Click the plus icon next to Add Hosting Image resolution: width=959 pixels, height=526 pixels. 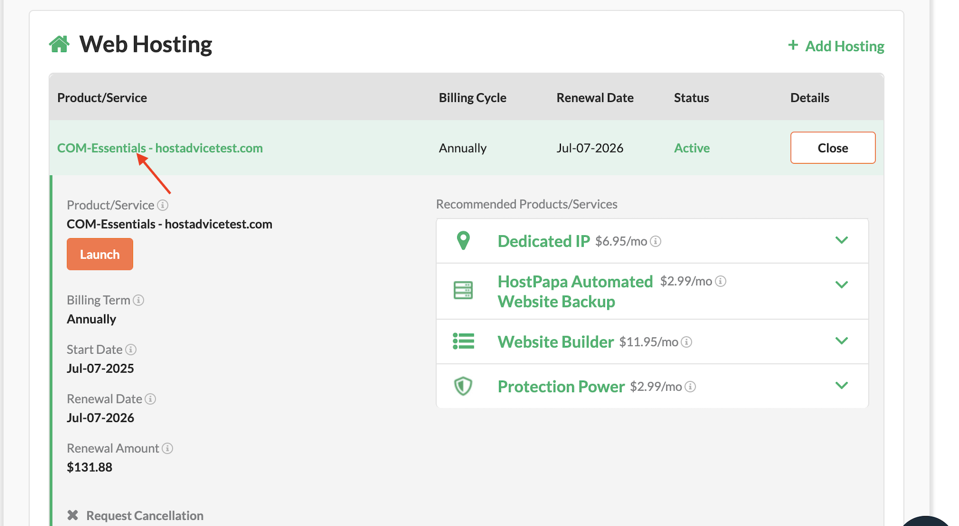[x=793, y=45]
